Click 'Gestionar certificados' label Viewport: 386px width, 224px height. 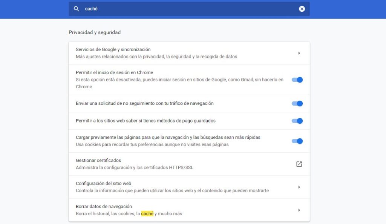[98, 160]
